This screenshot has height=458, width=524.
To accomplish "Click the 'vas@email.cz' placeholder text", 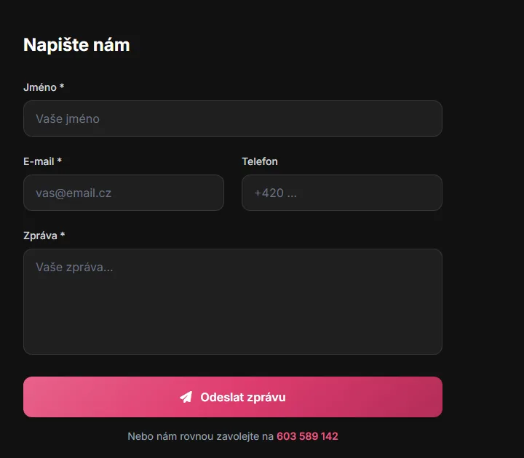I will coord(74,193).
